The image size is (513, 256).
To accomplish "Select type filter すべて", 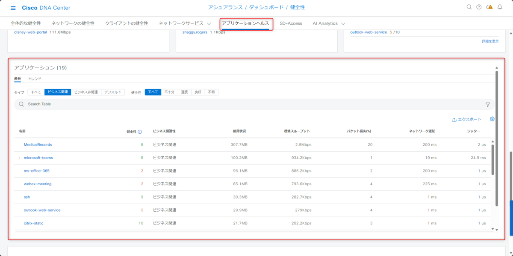I will click(36, 92).
